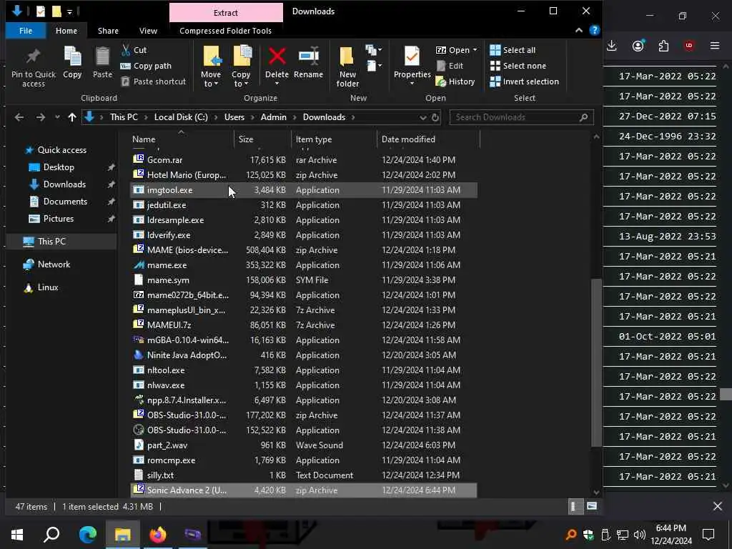
Task: Open Firefox from the taskbar
Action: click(x=158, y=535)
